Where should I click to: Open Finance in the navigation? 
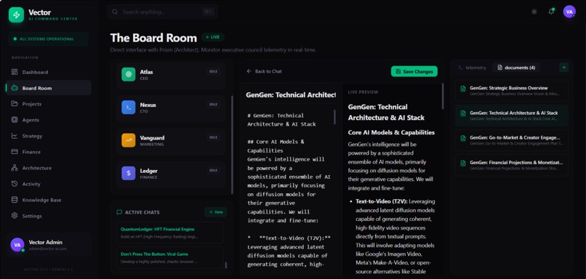pyautogui.click(x=49, y=152)
